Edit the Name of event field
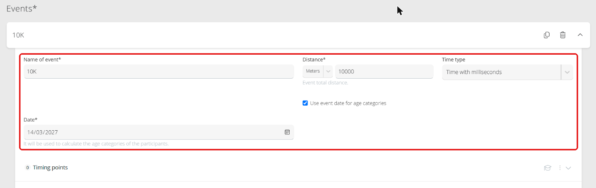The height and width of the screenshot is (188, 596). click(x=159, y=71)
